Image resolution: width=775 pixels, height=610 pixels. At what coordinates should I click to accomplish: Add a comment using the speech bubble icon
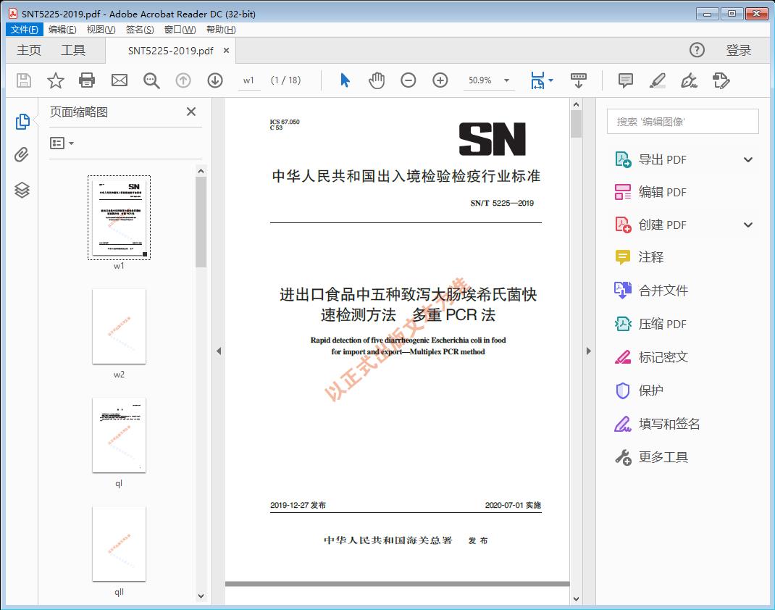624,80
